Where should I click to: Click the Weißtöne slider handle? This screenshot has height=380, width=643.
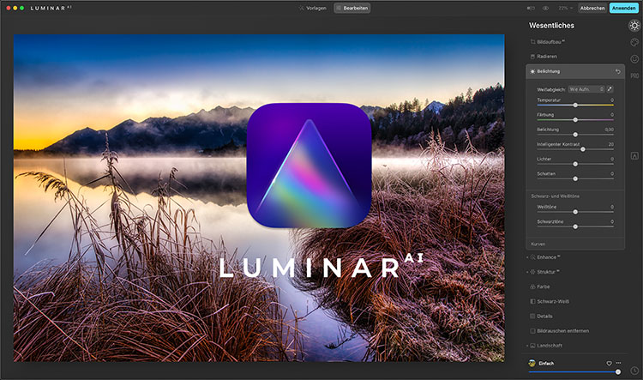click(x=575, y=212)
